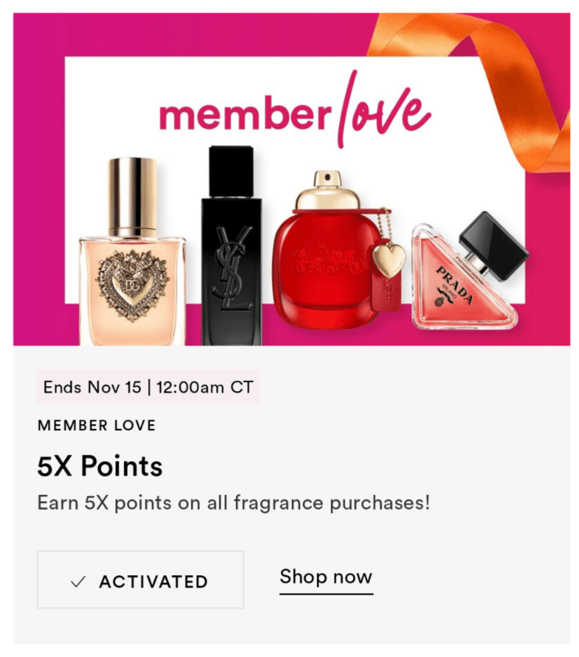Open details under the 5X Points heading

[x=99, y=465]
